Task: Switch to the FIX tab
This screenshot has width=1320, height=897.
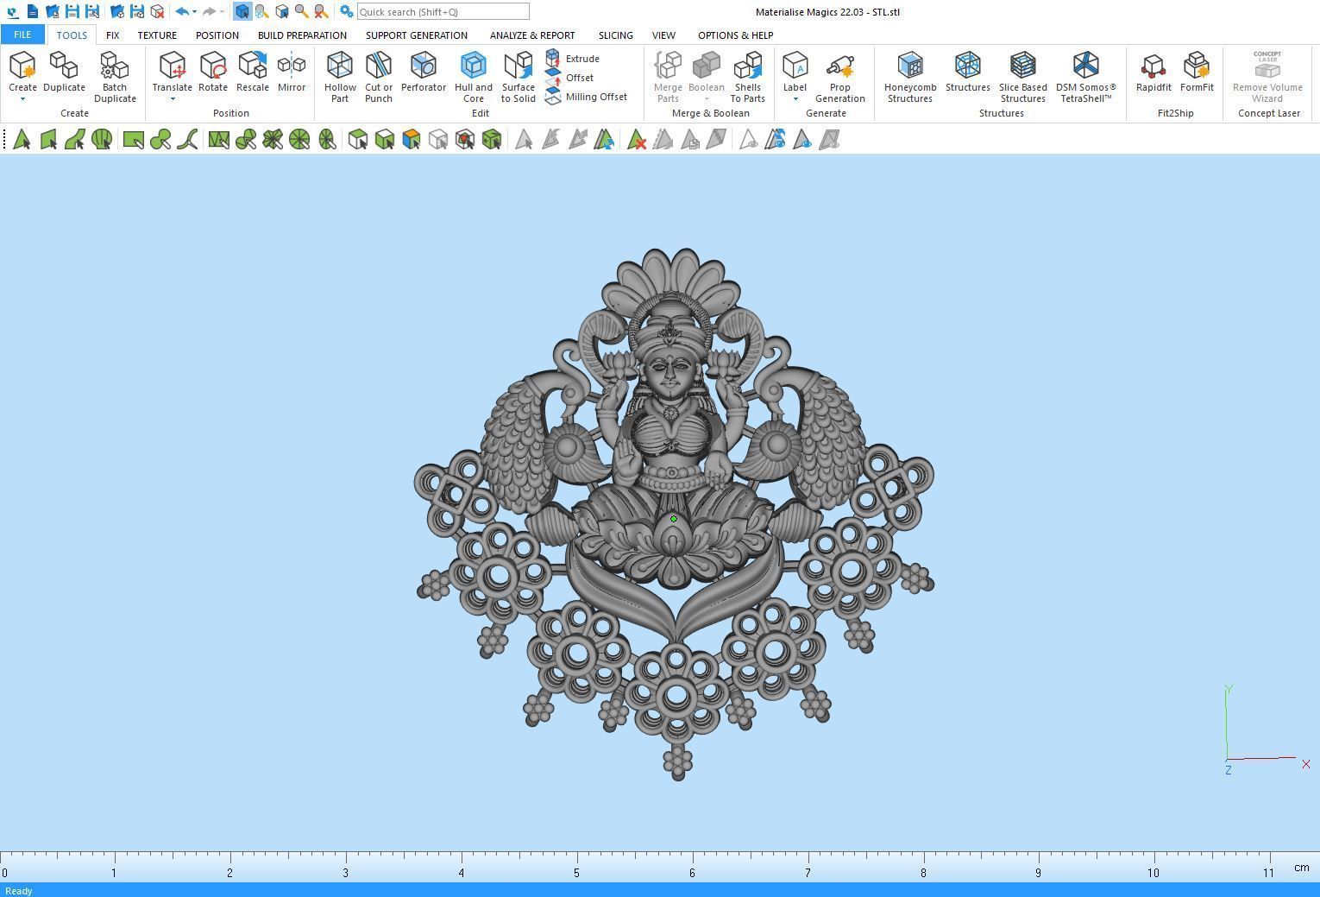Action: pyautogui.click(x=112, y=35)
